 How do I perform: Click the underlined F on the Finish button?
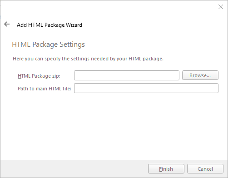point(160,169)
